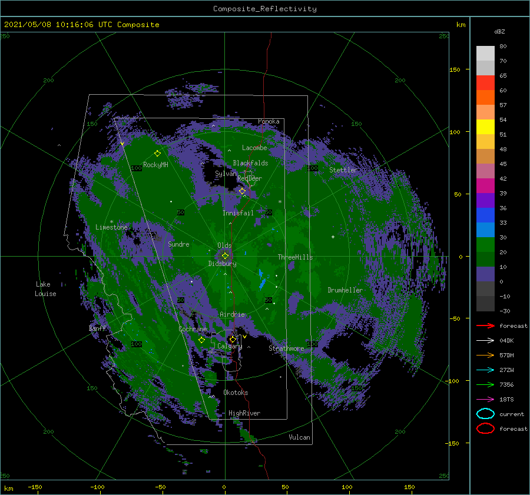Click the Lake Louise label
This screenshot has height=495, width=530.
pos(45,289)
